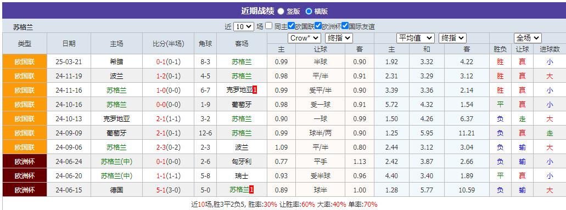Uncheck the 欧国联 filter checkbox
566x210 pixels.
click(x=292, y=26)
